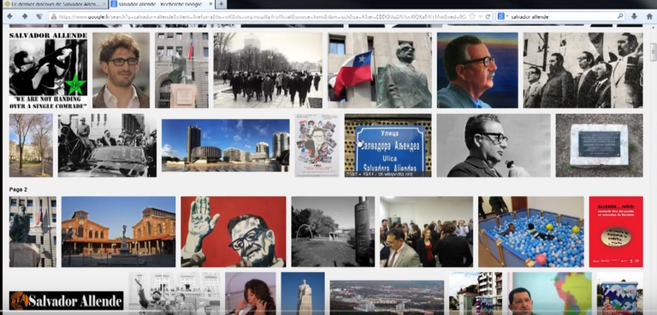Bookmark this page with the star icon
Viewport: 657px width, 315px height.
click(472, 17)
